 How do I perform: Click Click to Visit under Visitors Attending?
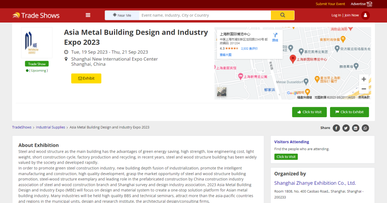(286, 157)
